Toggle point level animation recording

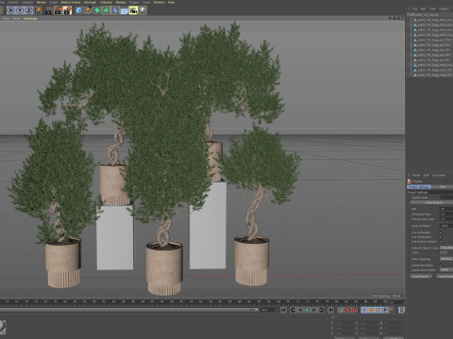(x=392, y=310)
